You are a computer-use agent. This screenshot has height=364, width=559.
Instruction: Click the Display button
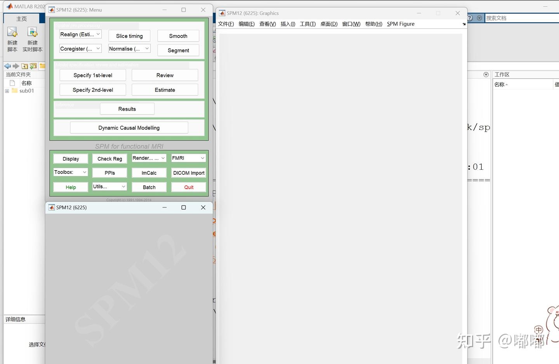tap(71, 159)
